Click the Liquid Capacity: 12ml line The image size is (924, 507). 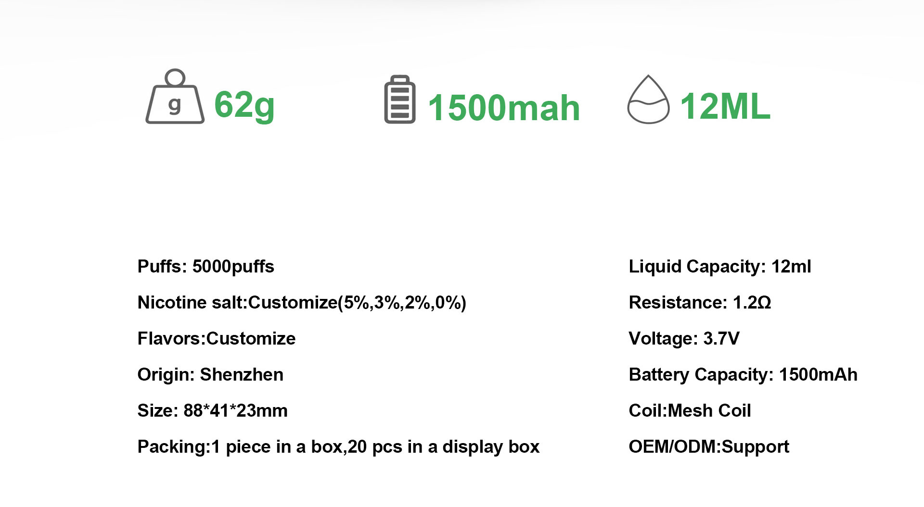pyautogui.click(x=720, y=267)
